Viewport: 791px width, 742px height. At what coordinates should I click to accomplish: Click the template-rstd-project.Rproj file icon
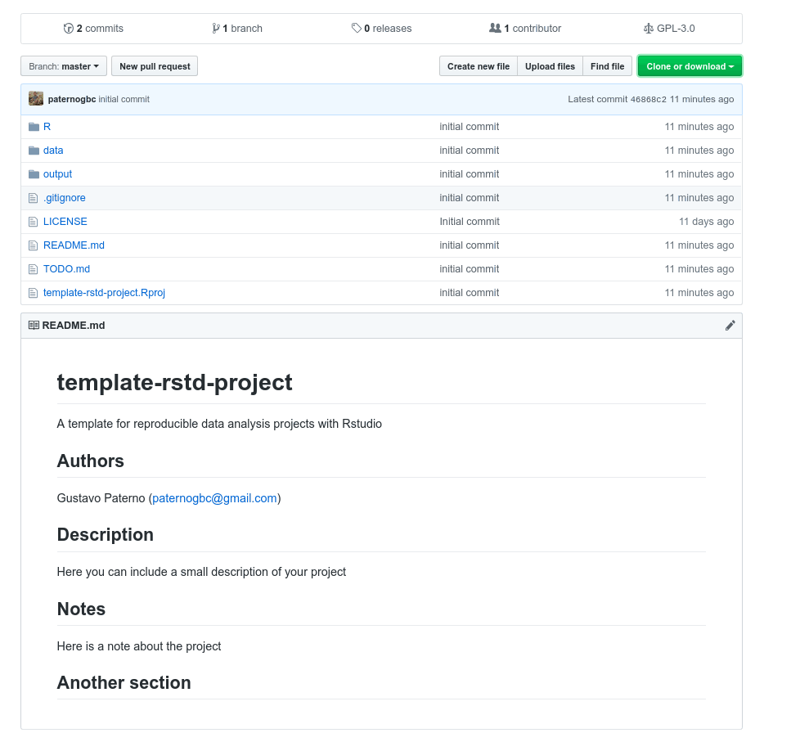(34, 293)
